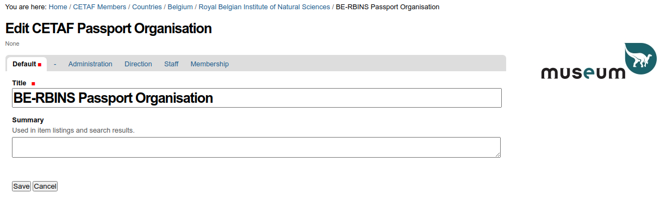Select the Default tab
This screenshot has width=660, height=199.
coord(27,64)
